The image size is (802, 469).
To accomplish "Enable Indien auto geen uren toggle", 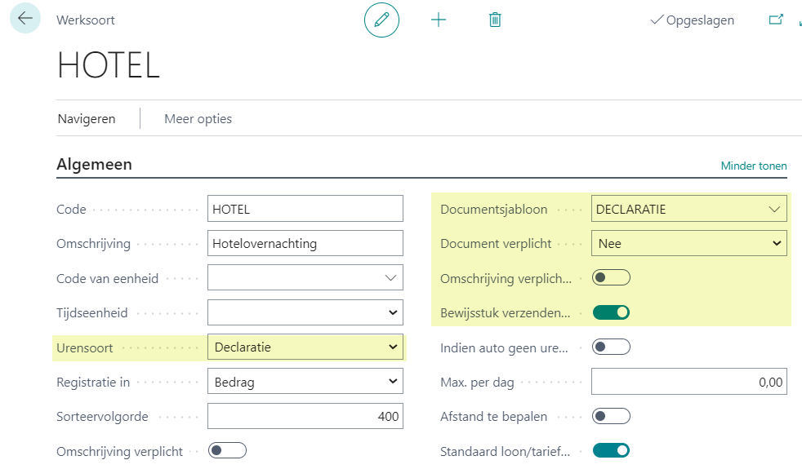I will 611,347.
